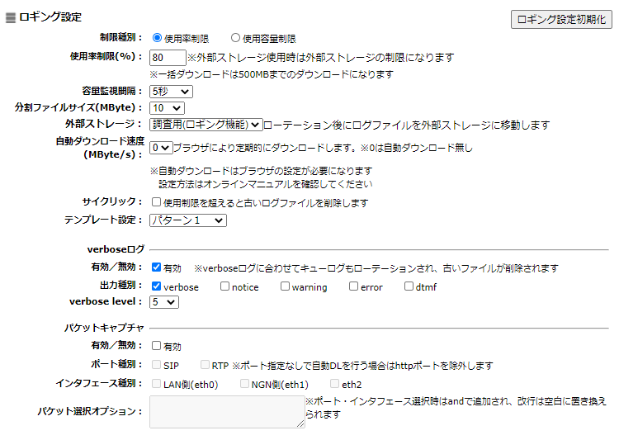The width and height of the screenshot is (619, 440).
Task: Open the verbose level dropdown
Action: coord(164,302)
